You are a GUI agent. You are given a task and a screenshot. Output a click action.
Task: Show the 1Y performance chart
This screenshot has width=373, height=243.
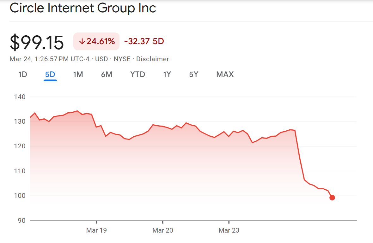click(x=167, y=74)
